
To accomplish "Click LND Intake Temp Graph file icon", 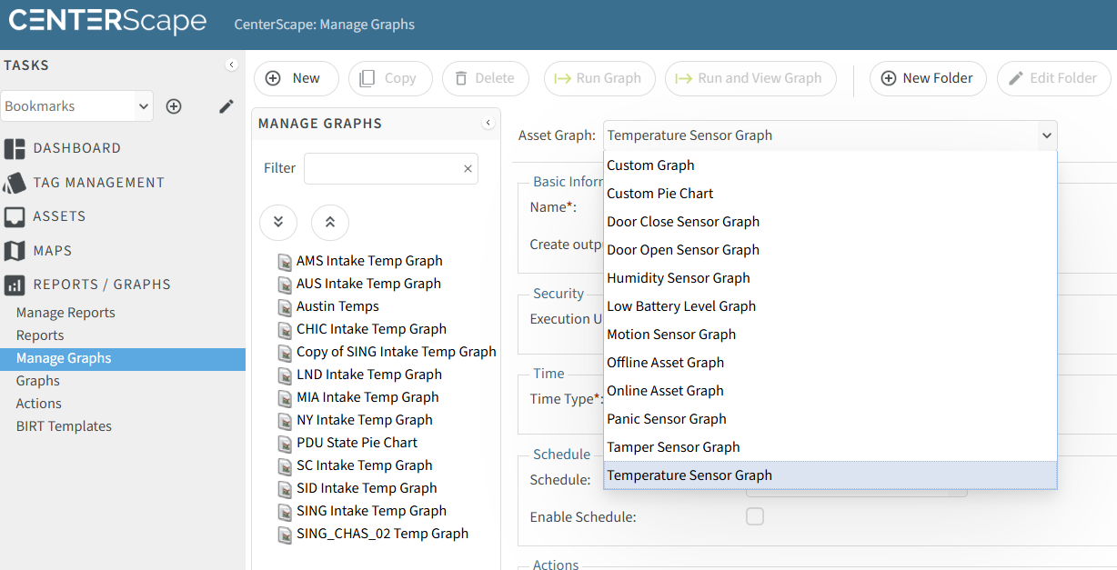I will point(285,375).
